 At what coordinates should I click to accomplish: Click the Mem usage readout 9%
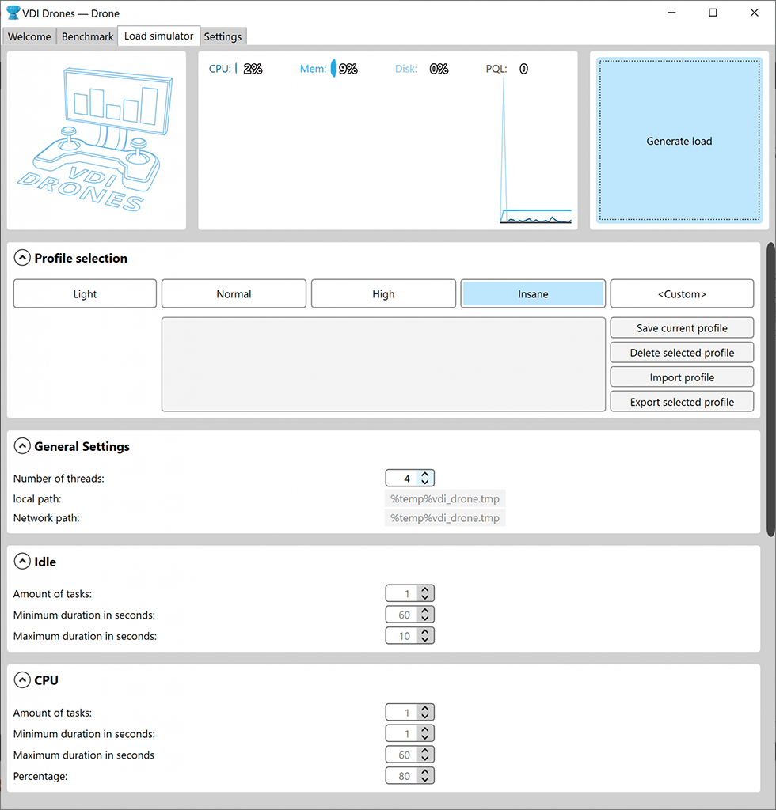coord(348,69)
